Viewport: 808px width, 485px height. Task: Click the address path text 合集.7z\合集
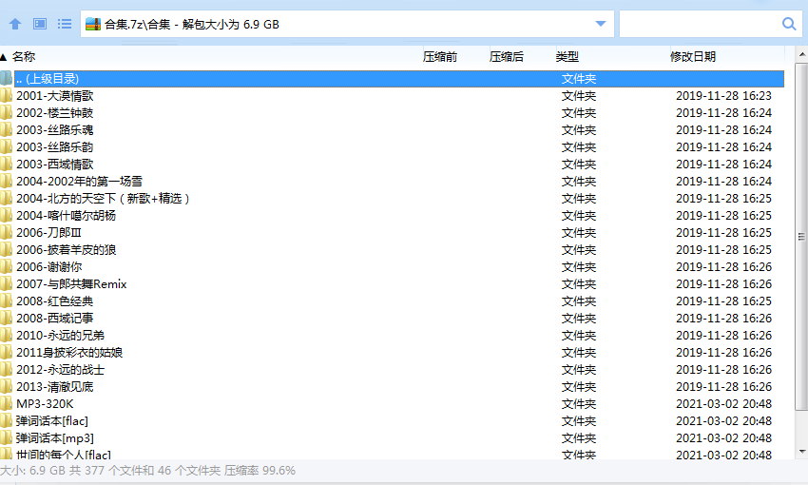(x=137, y=24)
